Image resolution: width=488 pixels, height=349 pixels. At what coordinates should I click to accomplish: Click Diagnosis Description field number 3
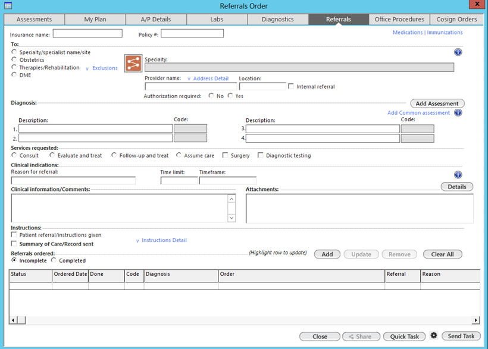[x=323, y=129]
